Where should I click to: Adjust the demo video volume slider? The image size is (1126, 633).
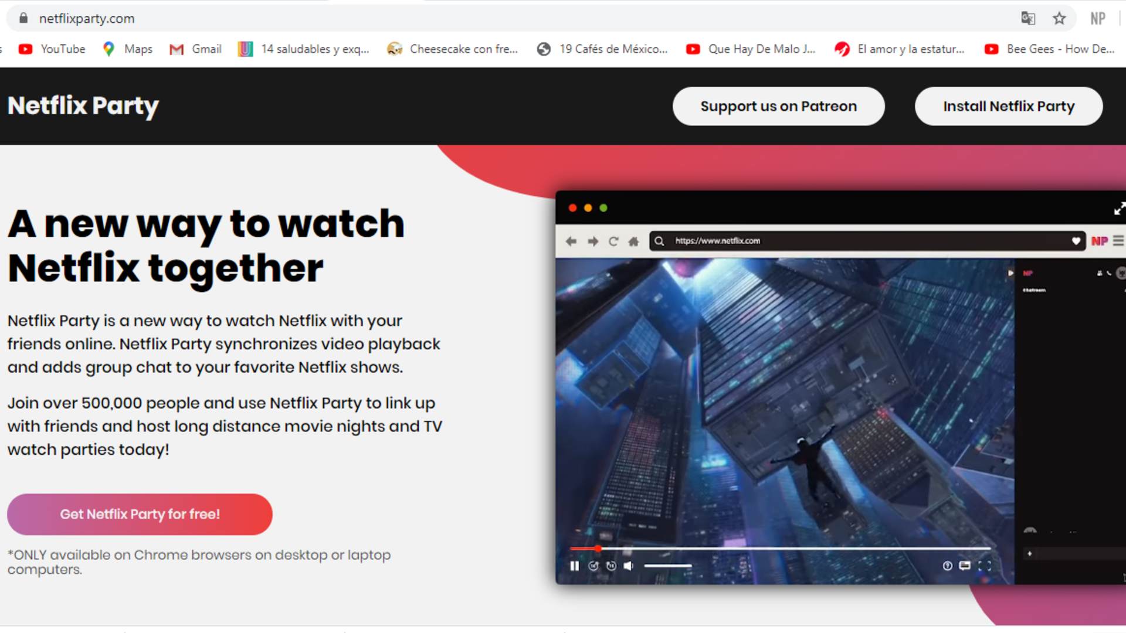[668, 566]
